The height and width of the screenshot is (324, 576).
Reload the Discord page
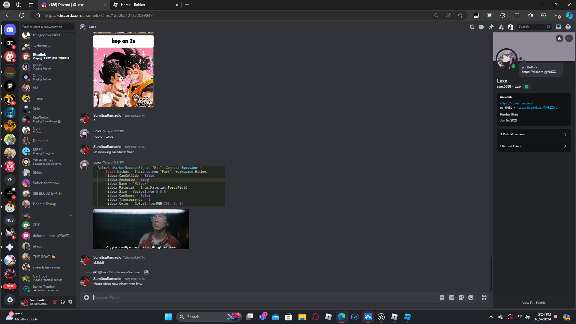22,15
